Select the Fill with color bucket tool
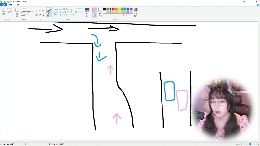Viewport: 260px width, 146px height. [40, 10]
